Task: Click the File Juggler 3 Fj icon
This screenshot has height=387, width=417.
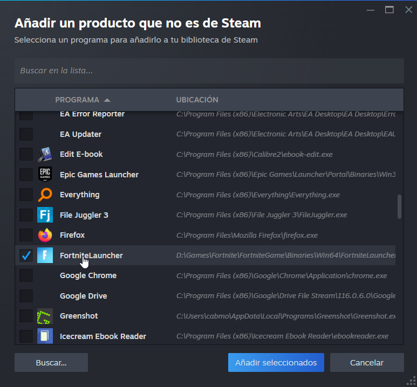Action: (45, 215)
